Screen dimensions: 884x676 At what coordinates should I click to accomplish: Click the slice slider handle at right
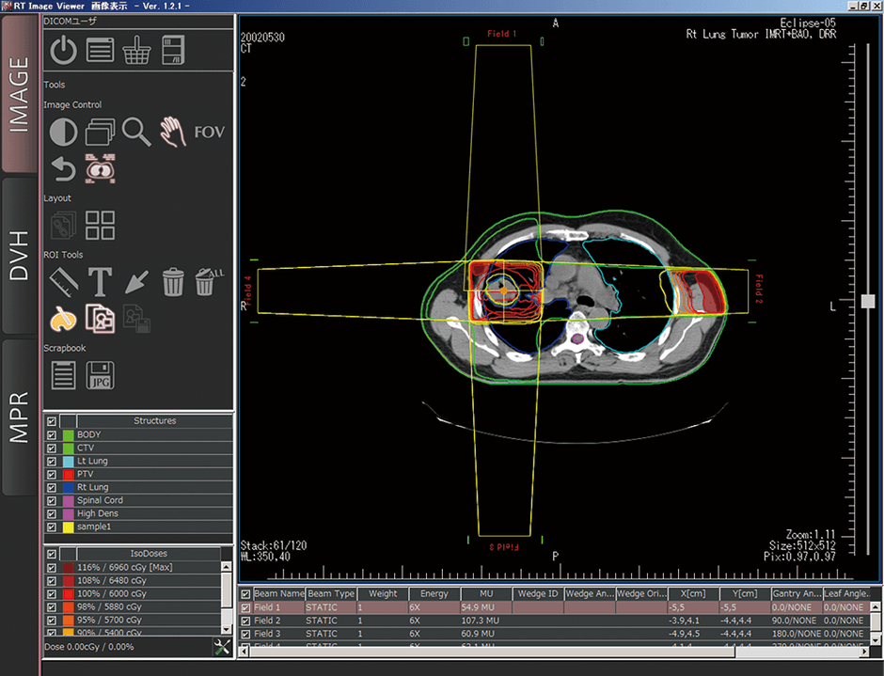[x=867, y=302]
